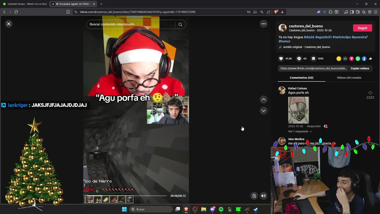Image resolution: width=380 pixels, height=214 pixels.
Task: Click the taskbar Buscar search box
Action: click(151, 209)
